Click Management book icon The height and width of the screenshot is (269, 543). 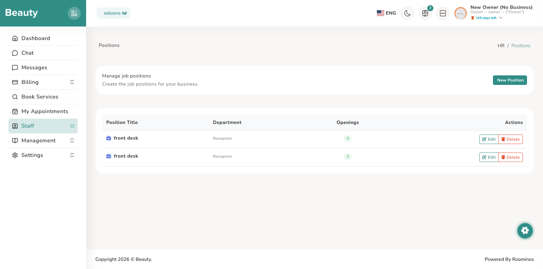[15, 141]
